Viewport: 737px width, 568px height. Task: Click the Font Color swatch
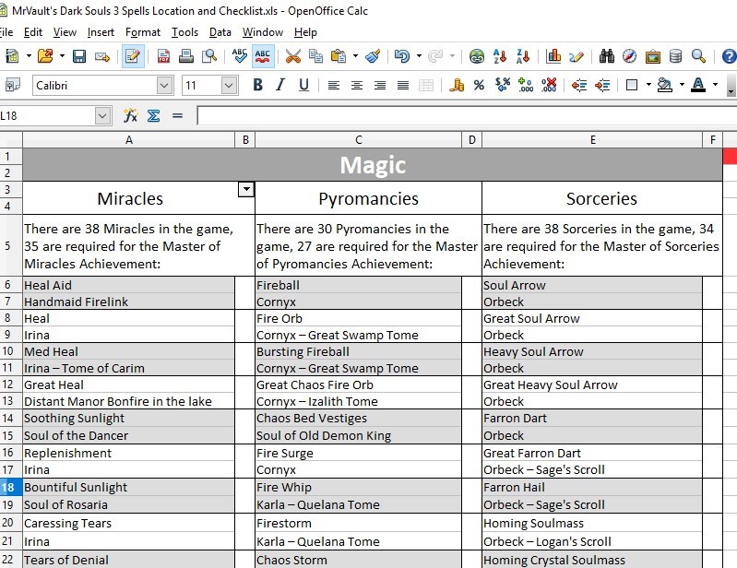click(x=697, y=86)
